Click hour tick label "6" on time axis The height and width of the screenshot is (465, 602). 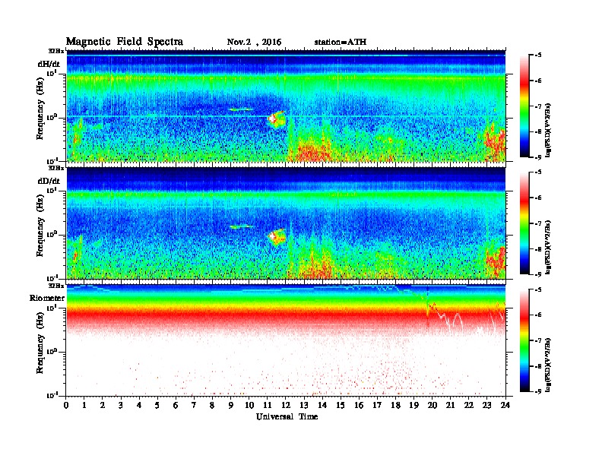pos(176,405)
